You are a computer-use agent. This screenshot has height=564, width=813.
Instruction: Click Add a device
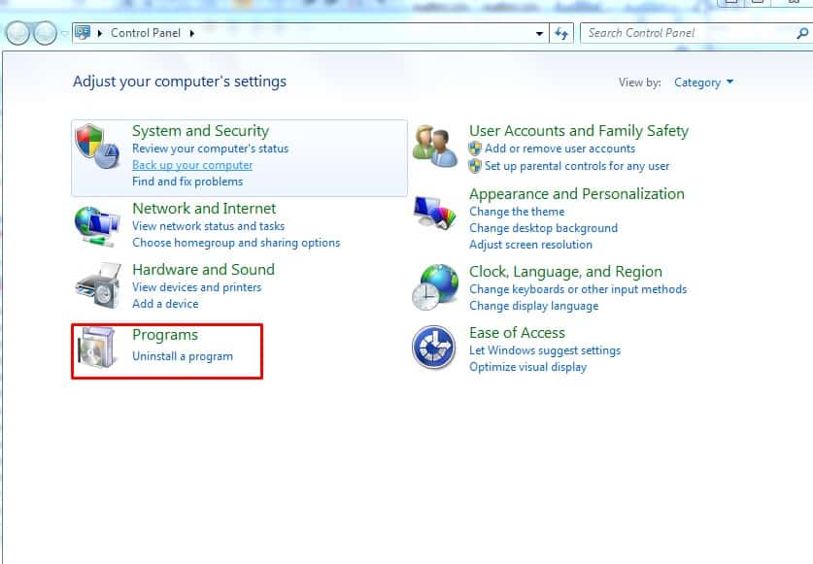pyautogui.click(x=165, y=304)
